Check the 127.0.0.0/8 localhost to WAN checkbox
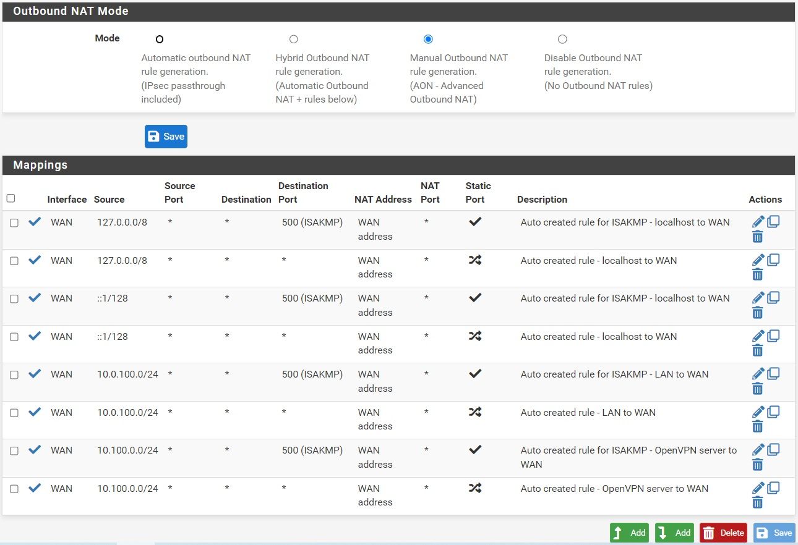 point(14,261)
